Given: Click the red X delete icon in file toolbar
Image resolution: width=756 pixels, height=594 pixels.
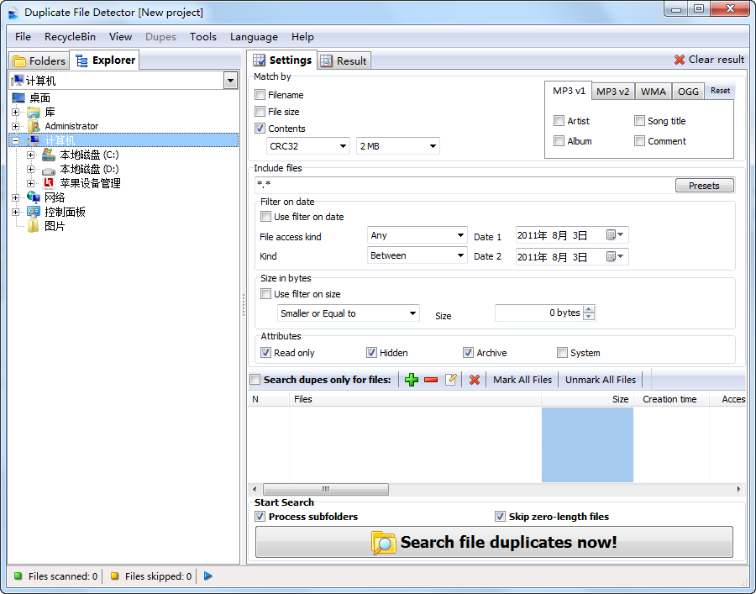Looking at the screenshot, I should [475, 380].
